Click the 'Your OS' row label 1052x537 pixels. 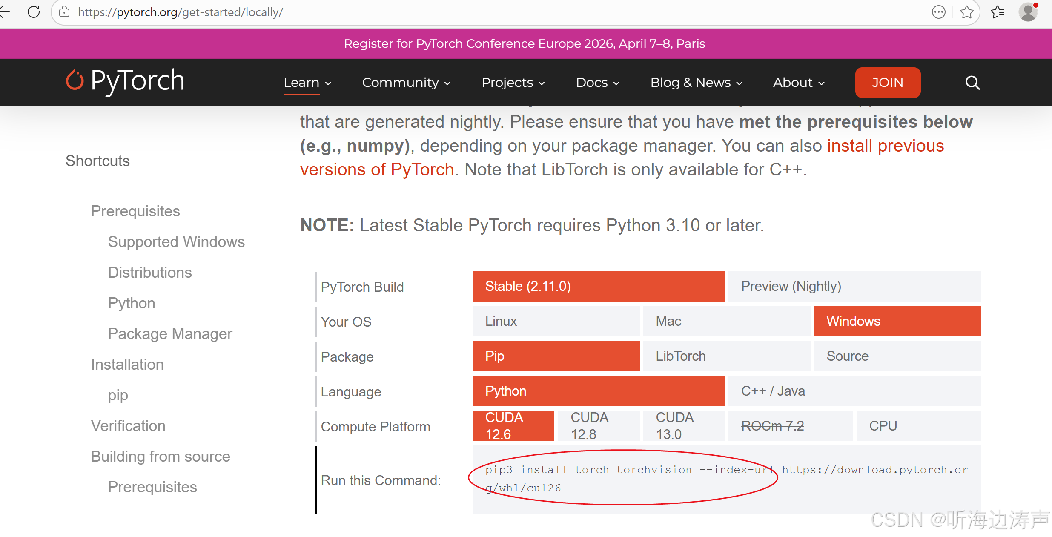[x=346, y=322]
